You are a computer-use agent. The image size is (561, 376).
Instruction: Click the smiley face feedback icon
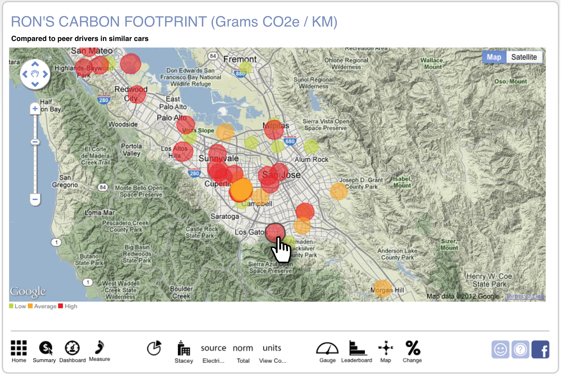[x=500, y=349]
